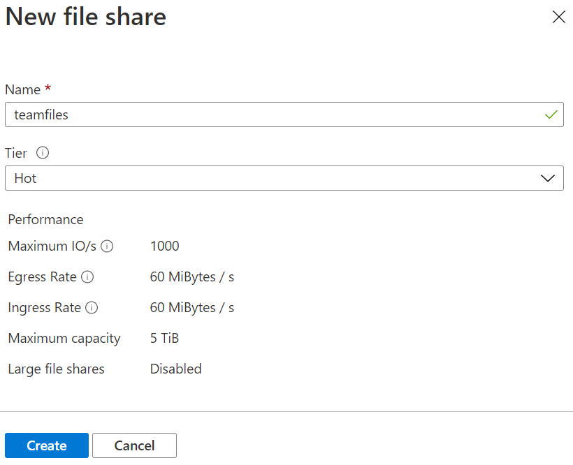Click the New file share heading
Viewport: 573px width, 465px height.
click(85, 17)
